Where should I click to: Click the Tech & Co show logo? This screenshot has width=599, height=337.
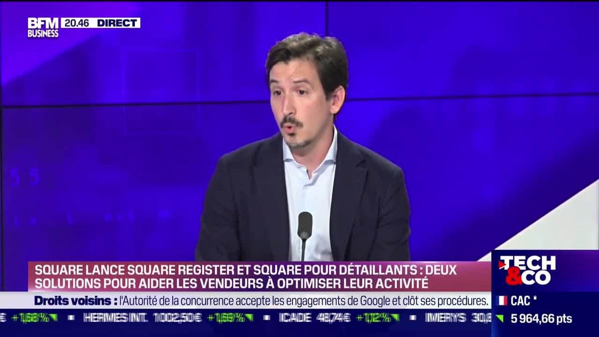click(x=527, y=270)
